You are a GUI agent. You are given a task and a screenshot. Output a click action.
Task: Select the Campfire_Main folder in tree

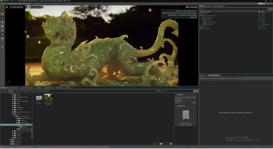pyautogui.click(x=26, y=118)
